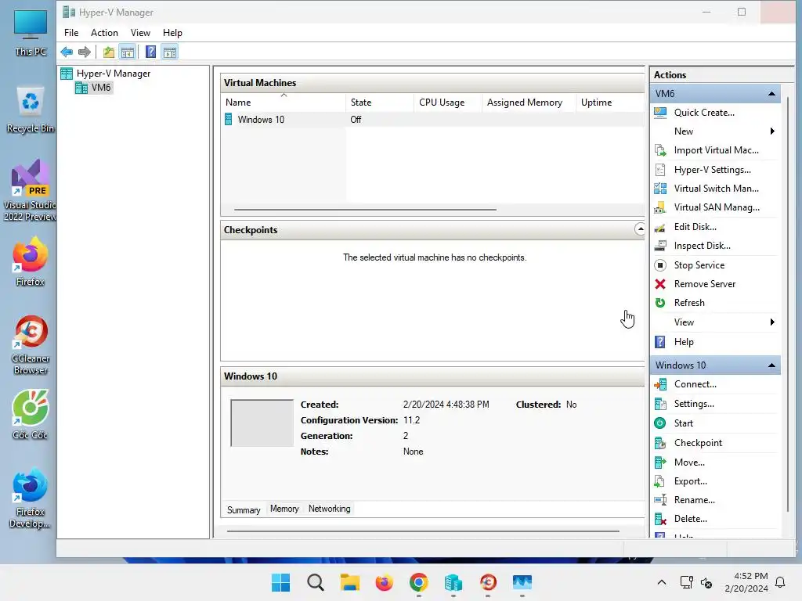Click the Rename icon
Viewport: 802px width, 601px height.
tap(660, 500)
